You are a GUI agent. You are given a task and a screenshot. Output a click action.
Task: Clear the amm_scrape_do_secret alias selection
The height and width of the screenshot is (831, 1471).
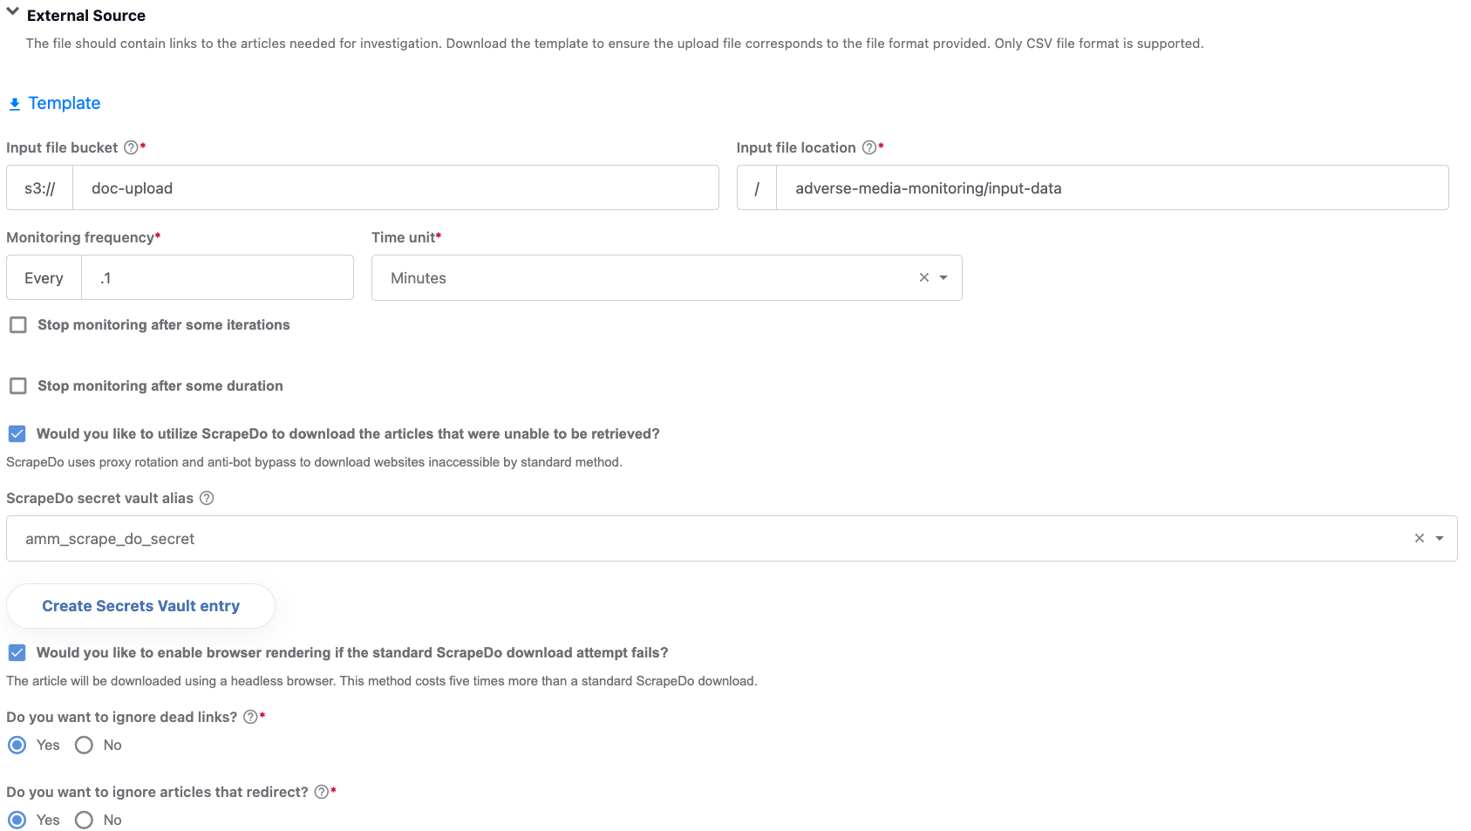pyautogui.click(x=1420, y=538)
